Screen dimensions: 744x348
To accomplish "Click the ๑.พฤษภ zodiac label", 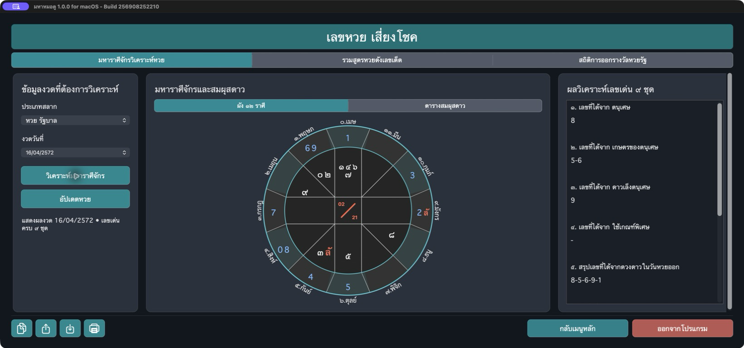I will [x=303, y=134].
